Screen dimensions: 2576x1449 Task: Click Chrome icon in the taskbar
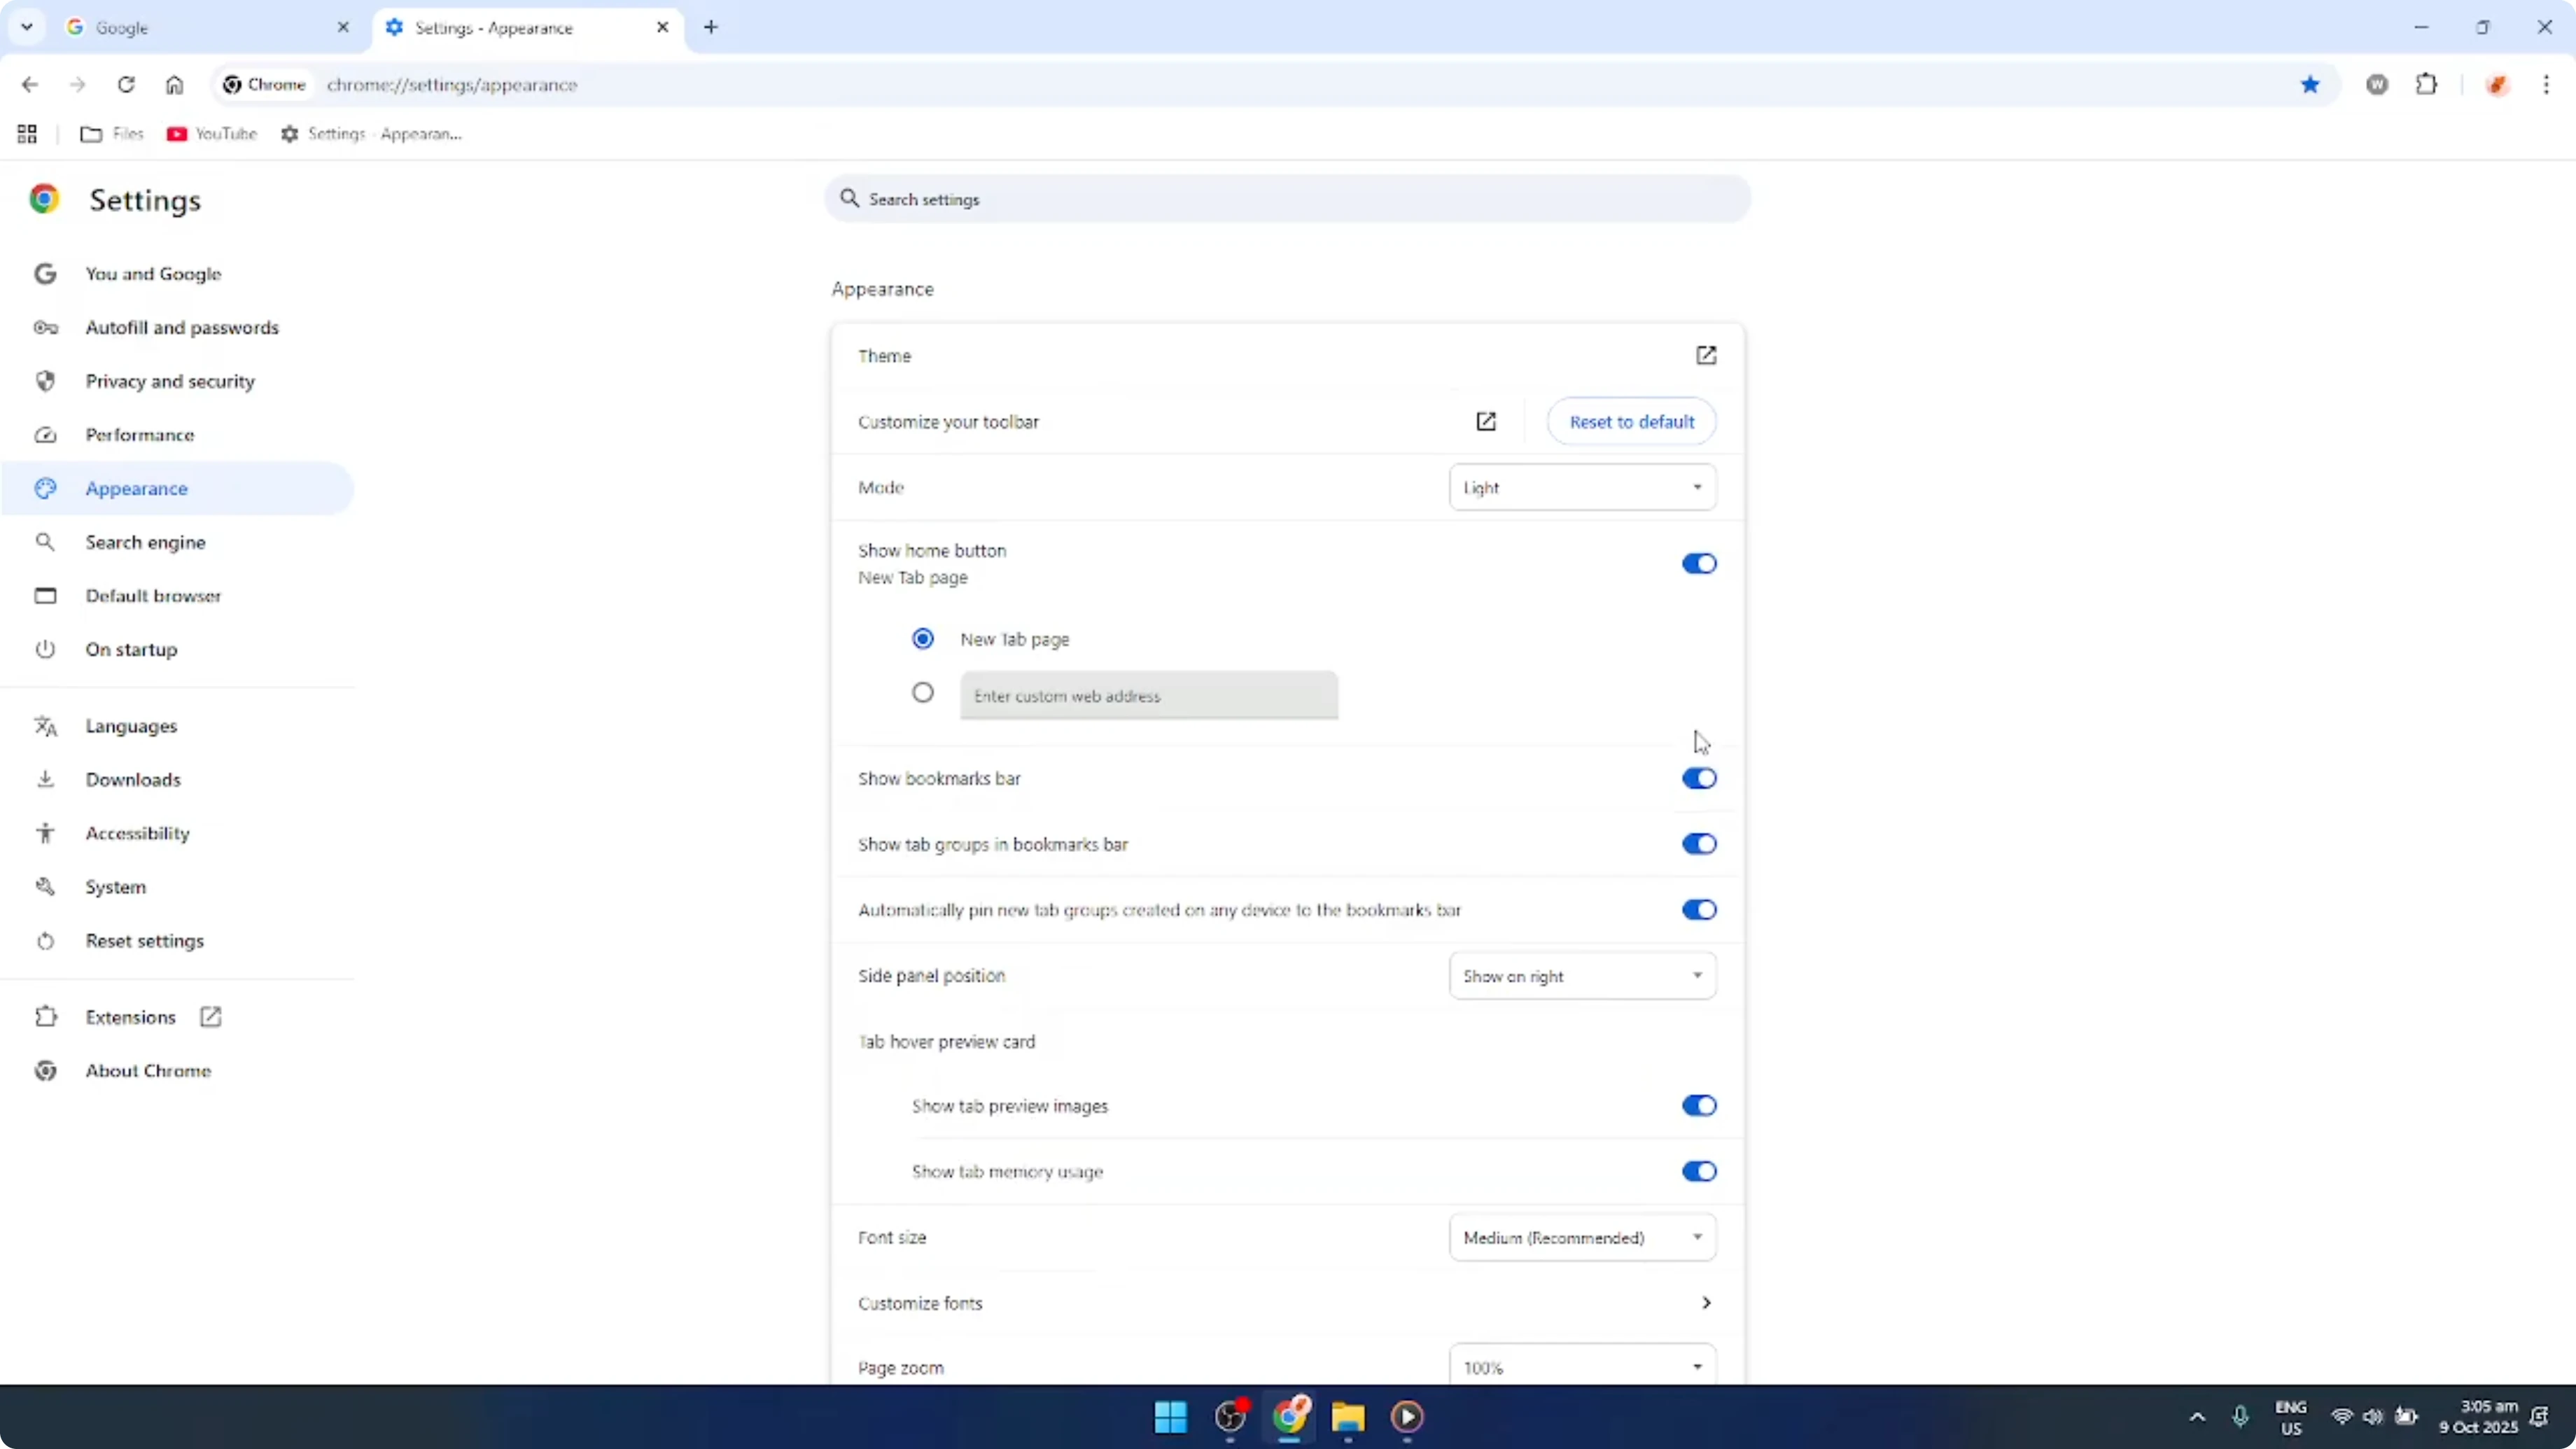pyautogui.click(x=1290, y=1417)
